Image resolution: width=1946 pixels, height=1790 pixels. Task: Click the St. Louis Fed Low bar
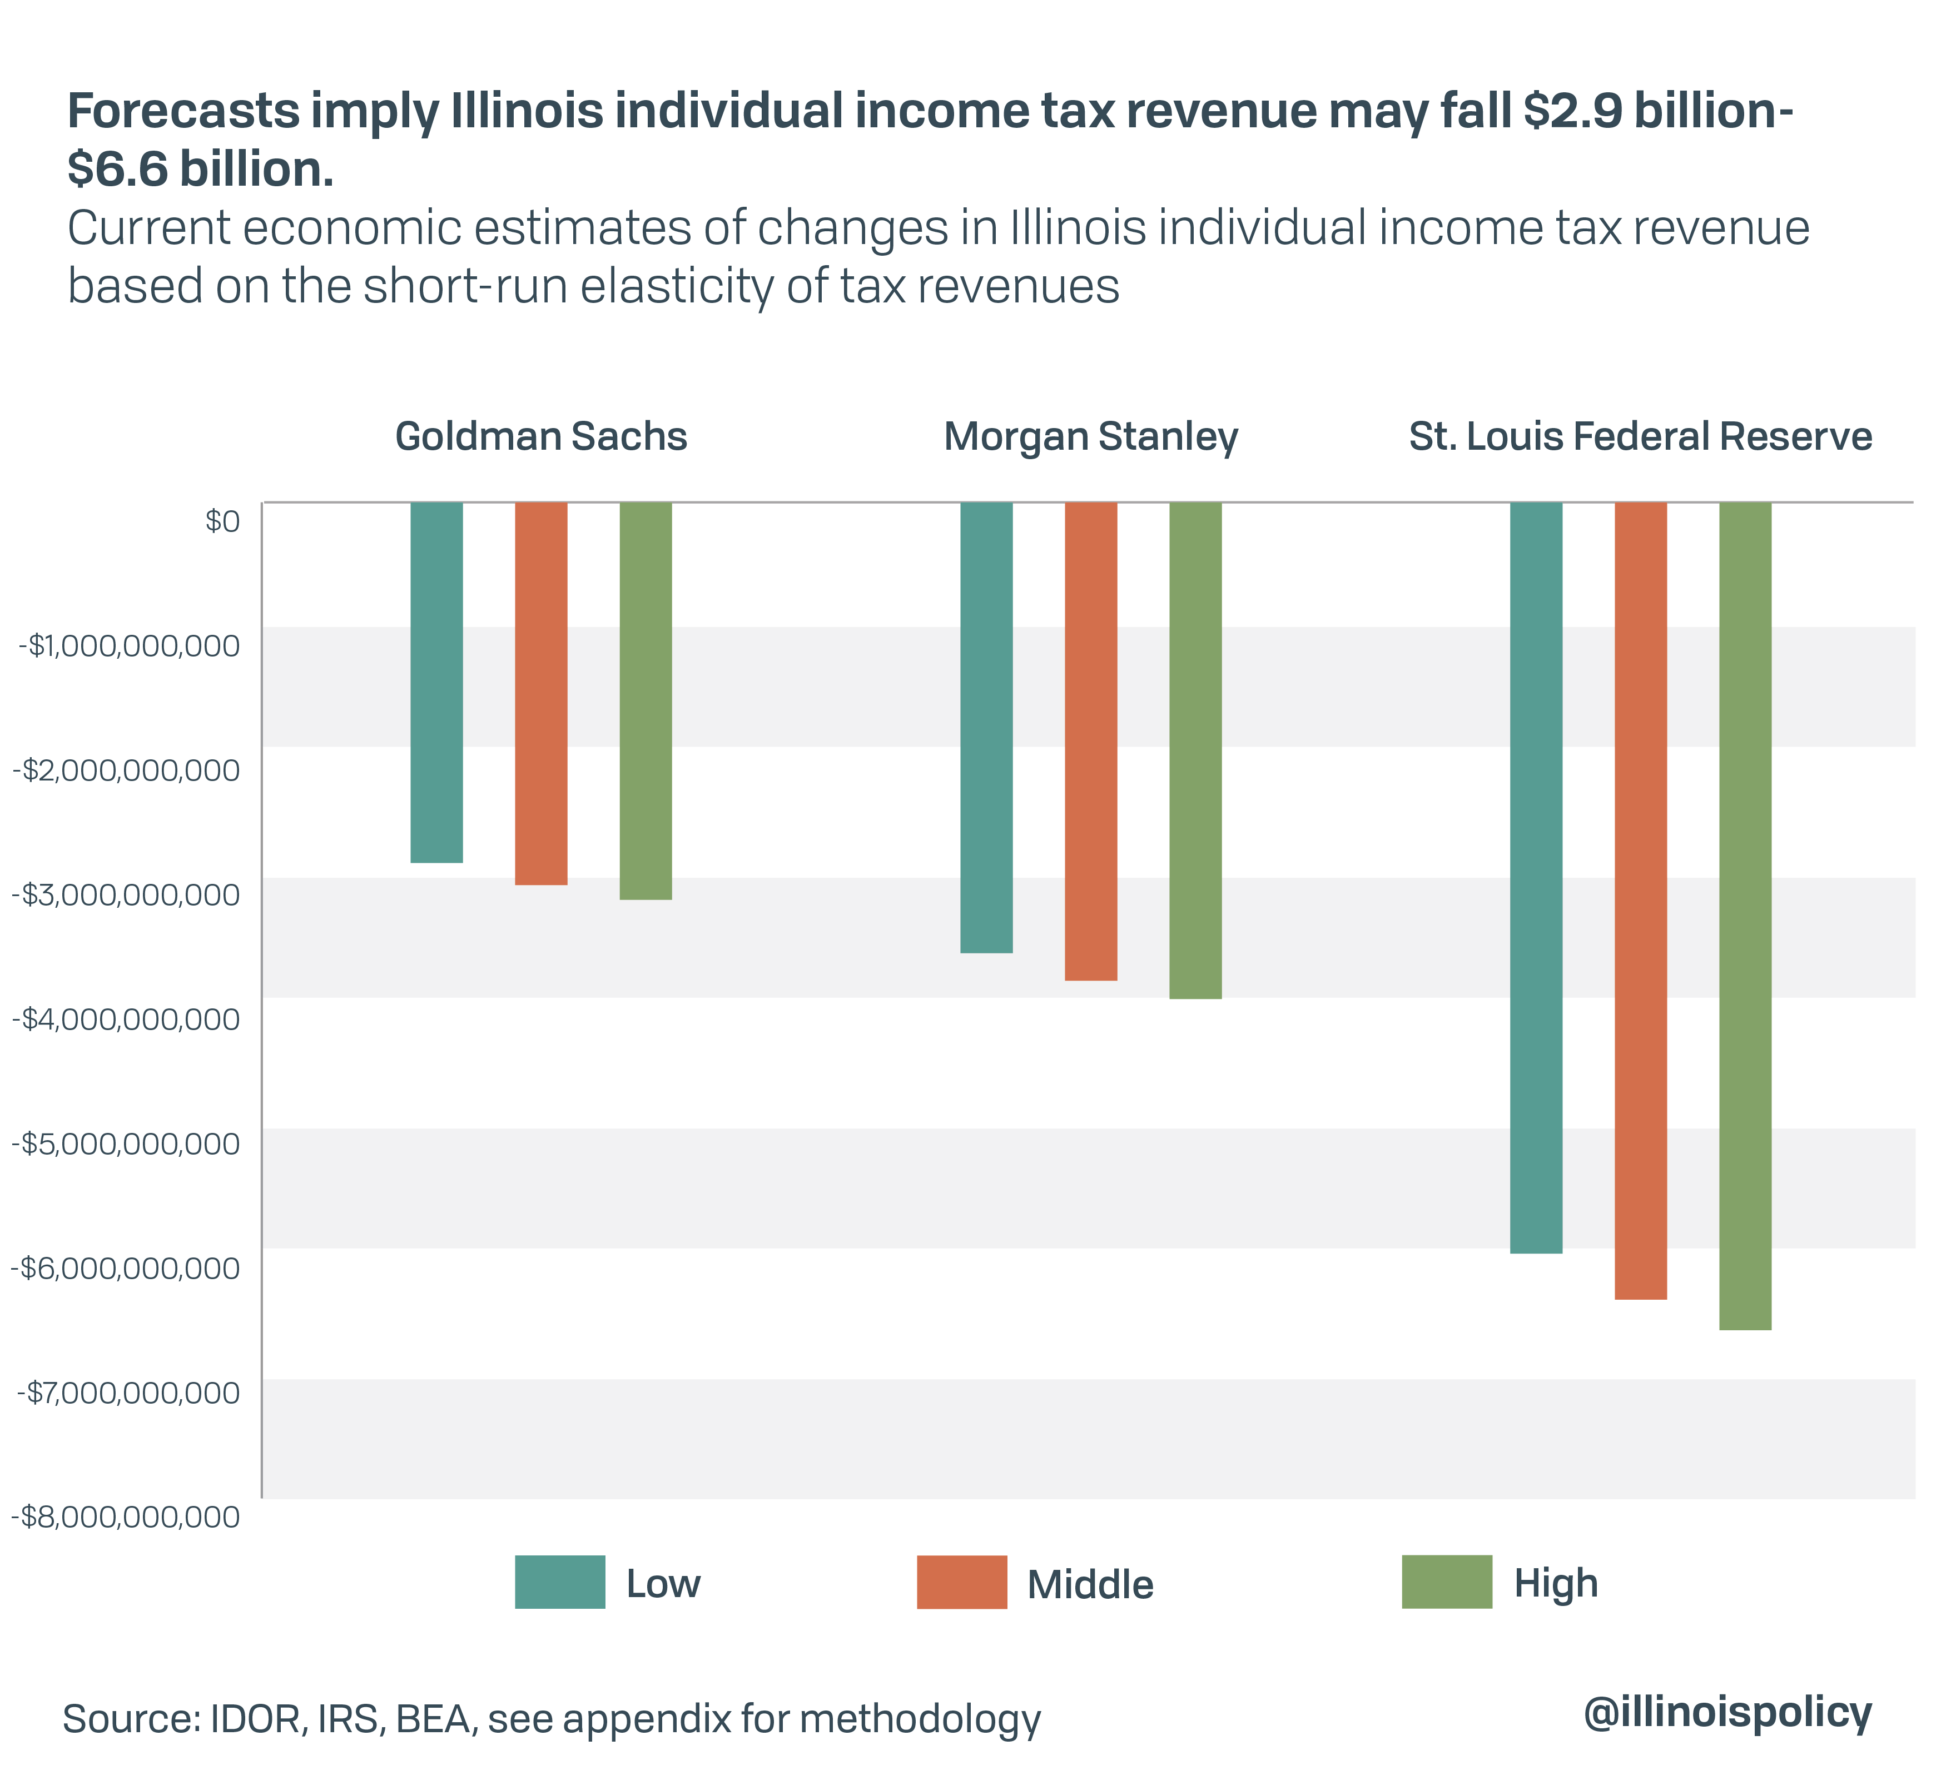coord(1536,878)
